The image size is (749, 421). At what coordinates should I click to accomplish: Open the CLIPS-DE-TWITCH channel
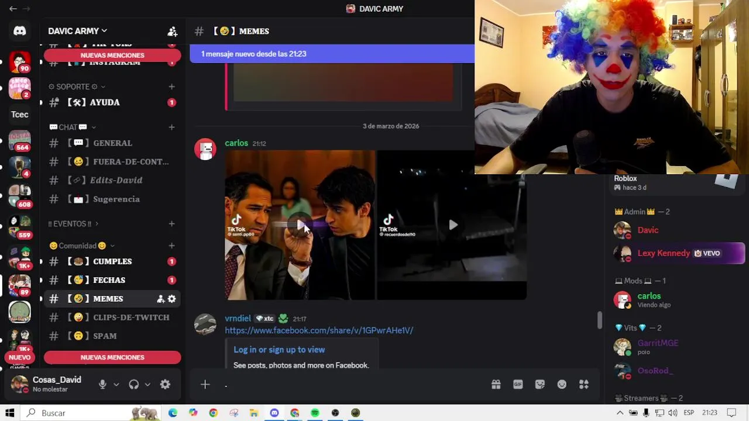pyautogui.click(x=111, y=318)
